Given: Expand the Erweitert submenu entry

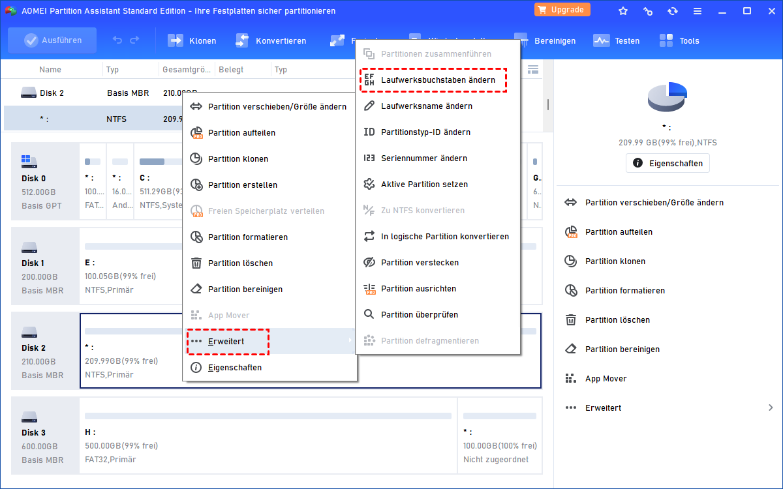Looking at the screenshot, I should coord(269,341).
